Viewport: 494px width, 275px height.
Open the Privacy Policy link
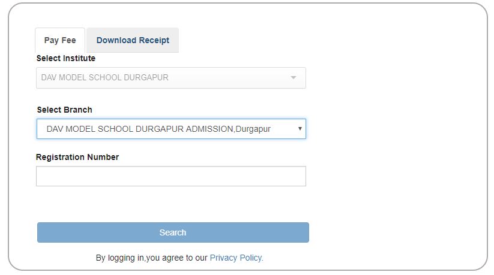236,258
